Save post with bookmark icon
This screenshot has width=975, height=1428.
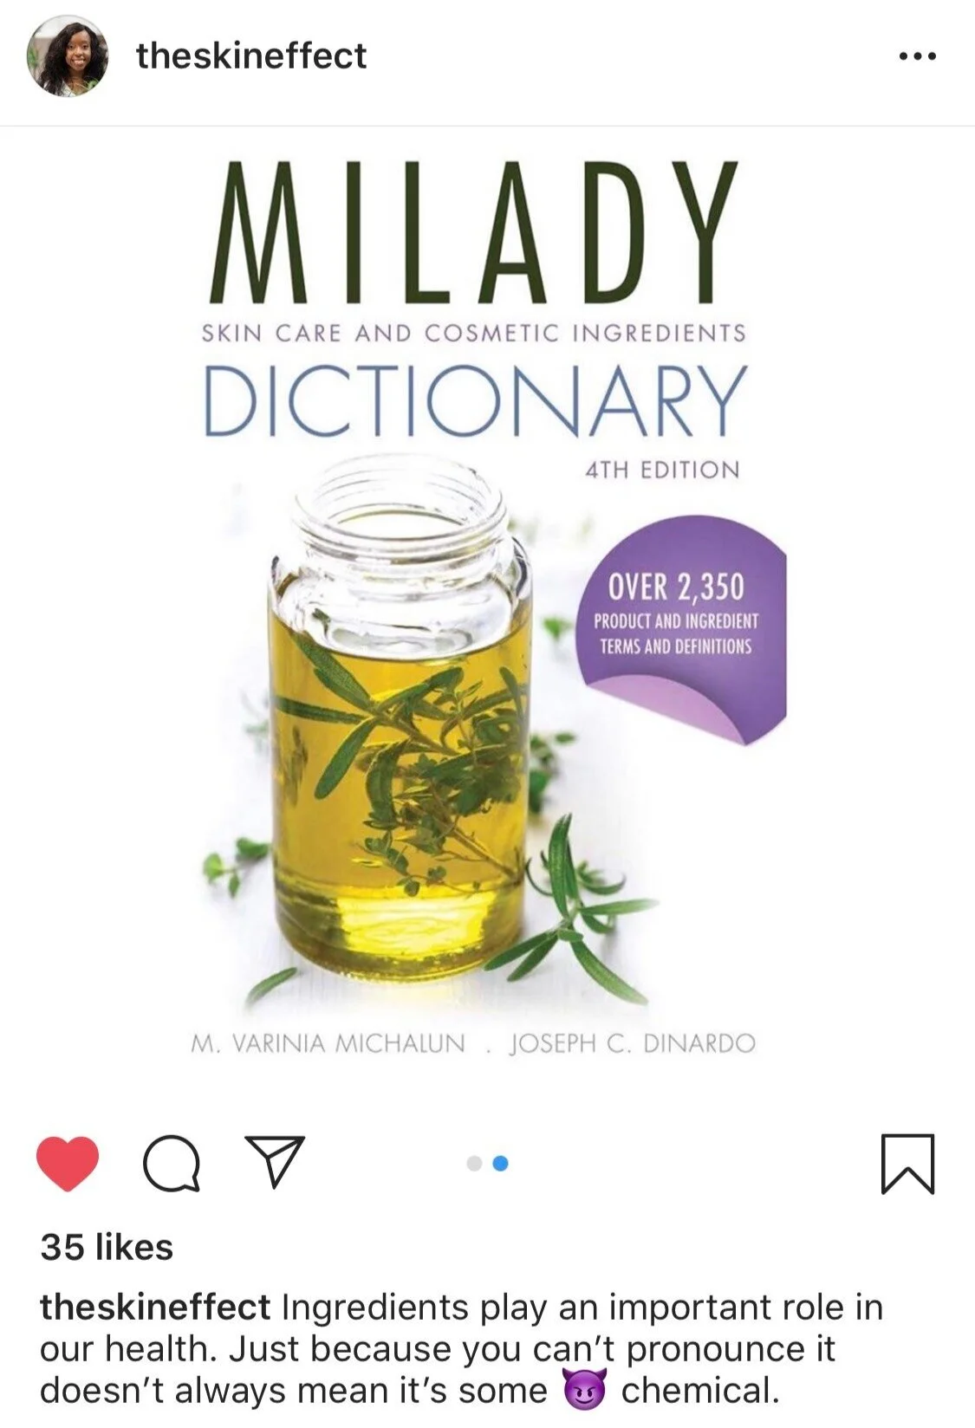pyautogui.click(x=907, y=1164)
